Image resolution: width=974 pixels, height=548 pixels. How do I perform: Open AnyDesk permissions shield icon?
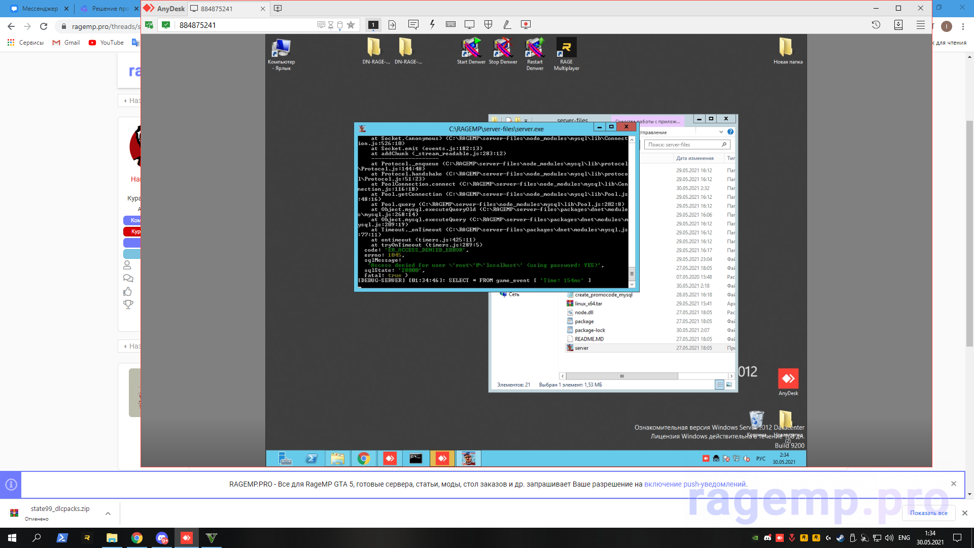click(x=488, y=24)
